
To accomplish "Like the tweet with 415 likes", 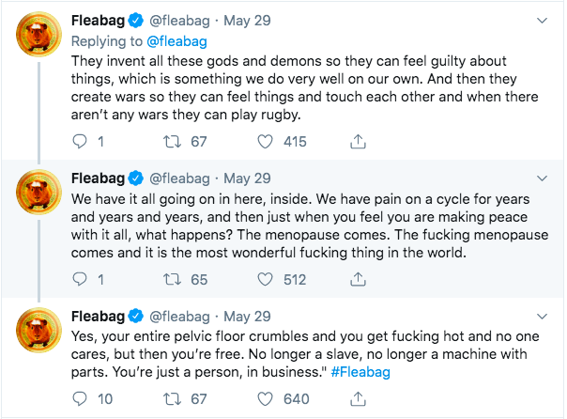I will 265,142.
